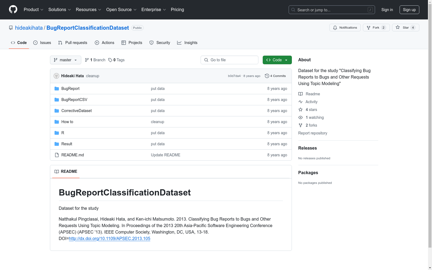Click the star count badge 4
Screen dimensions: 432x270
pos(413,28)
